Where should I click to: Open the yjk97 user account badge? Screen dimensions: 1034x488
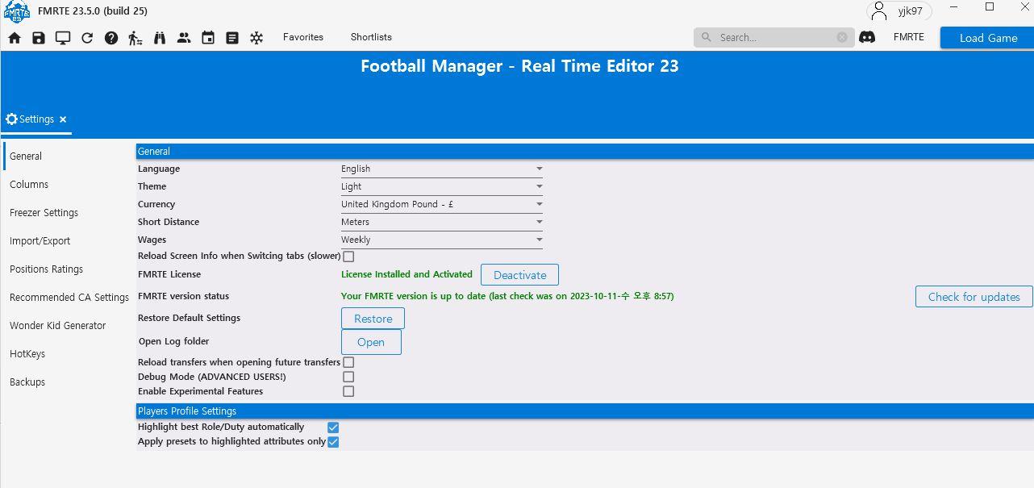point(899,11)
